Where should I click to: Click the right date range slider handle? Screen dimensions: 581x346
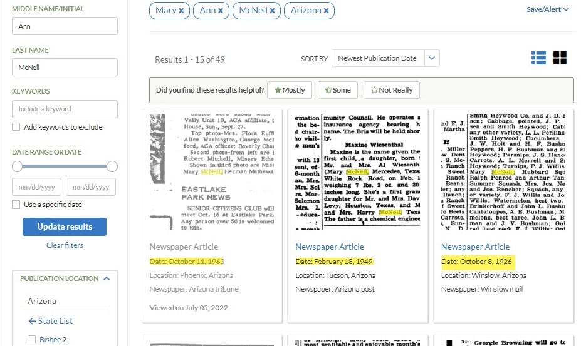click(x=112, y=166)
